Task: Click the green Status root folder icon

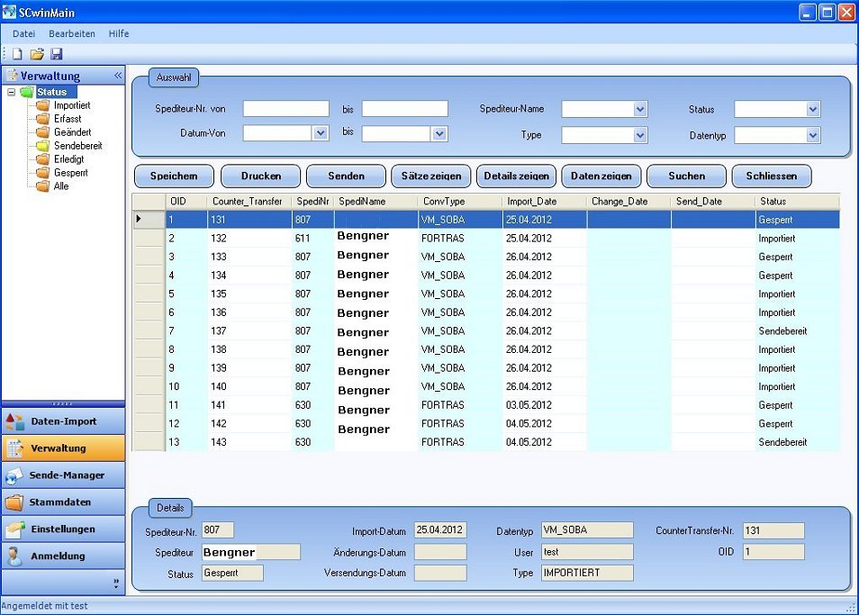Action: 27,92
